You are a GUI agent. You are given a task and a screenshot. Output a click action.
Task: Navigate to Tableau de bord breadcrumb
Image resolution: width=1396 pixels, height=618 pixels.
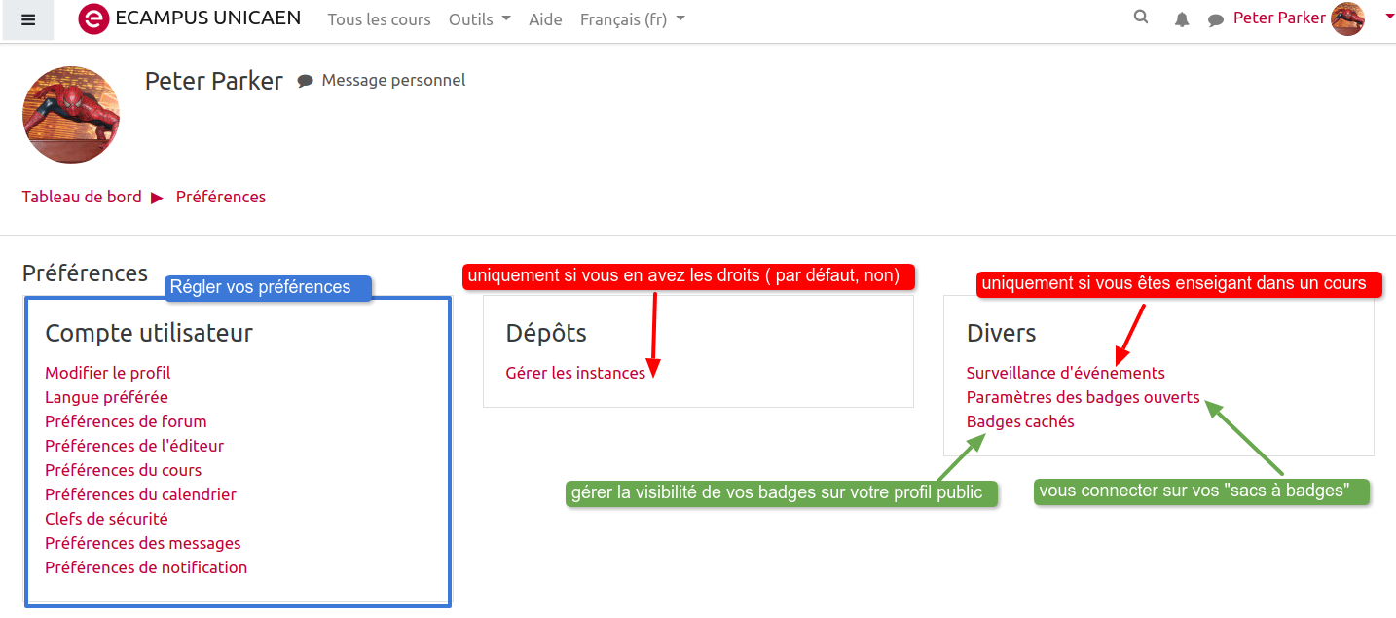[82, 197]
